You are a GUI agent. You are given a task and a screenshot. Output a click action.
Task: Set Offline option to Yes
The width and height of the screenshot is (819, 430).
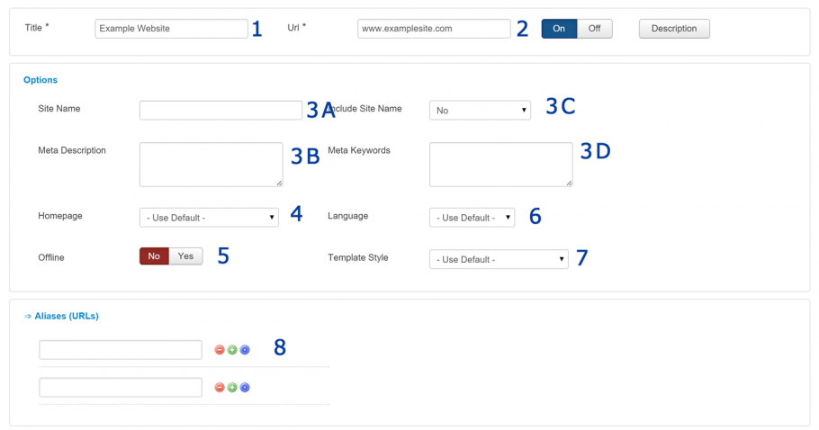[185, 256]
